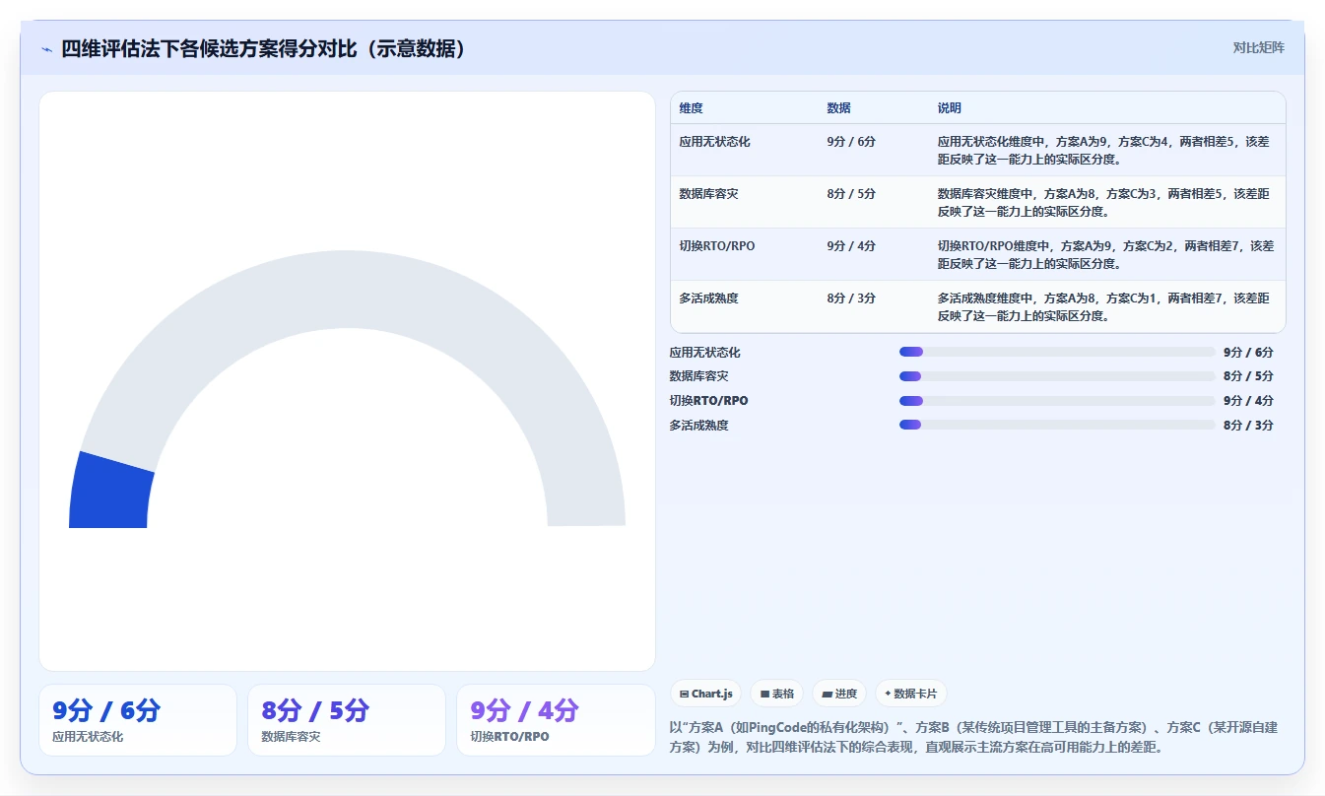Click the 维度 column header
The height and width of the screenshot is (796, 1325).
[692, 108]
